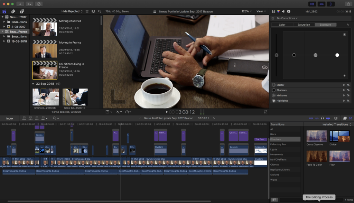
Task: Click the Highlights puck on the Exposure board
Action: point(337,55)
